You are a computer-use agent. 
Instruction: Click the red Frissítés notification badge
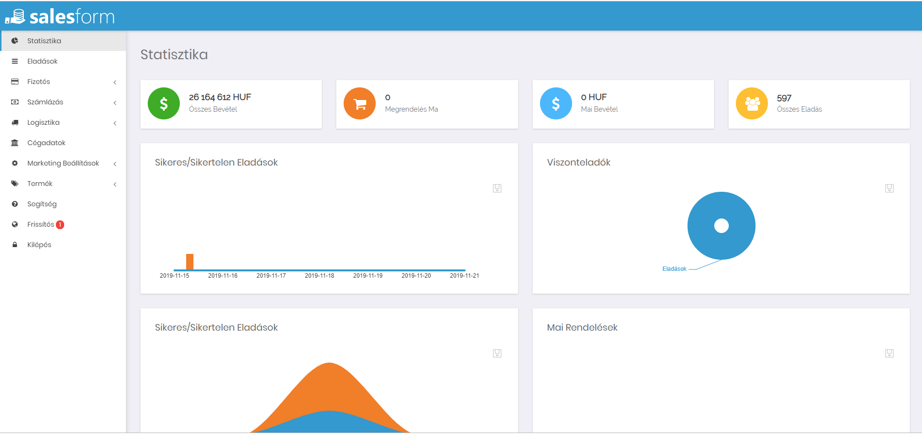coord(60,225)
